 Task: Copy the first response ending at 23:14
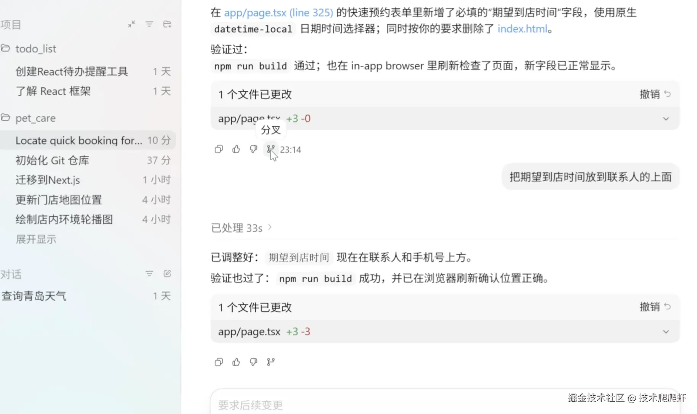click(219, 149)
